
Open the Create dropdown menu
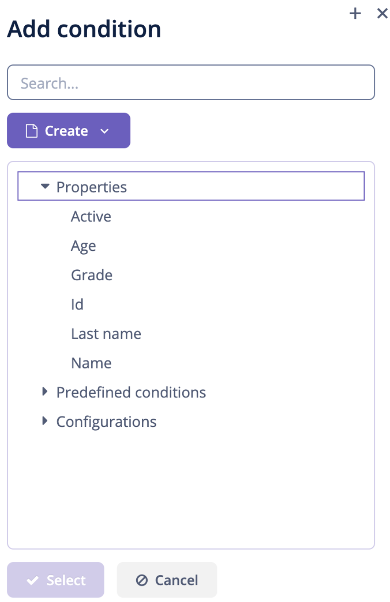coord(104,131)
